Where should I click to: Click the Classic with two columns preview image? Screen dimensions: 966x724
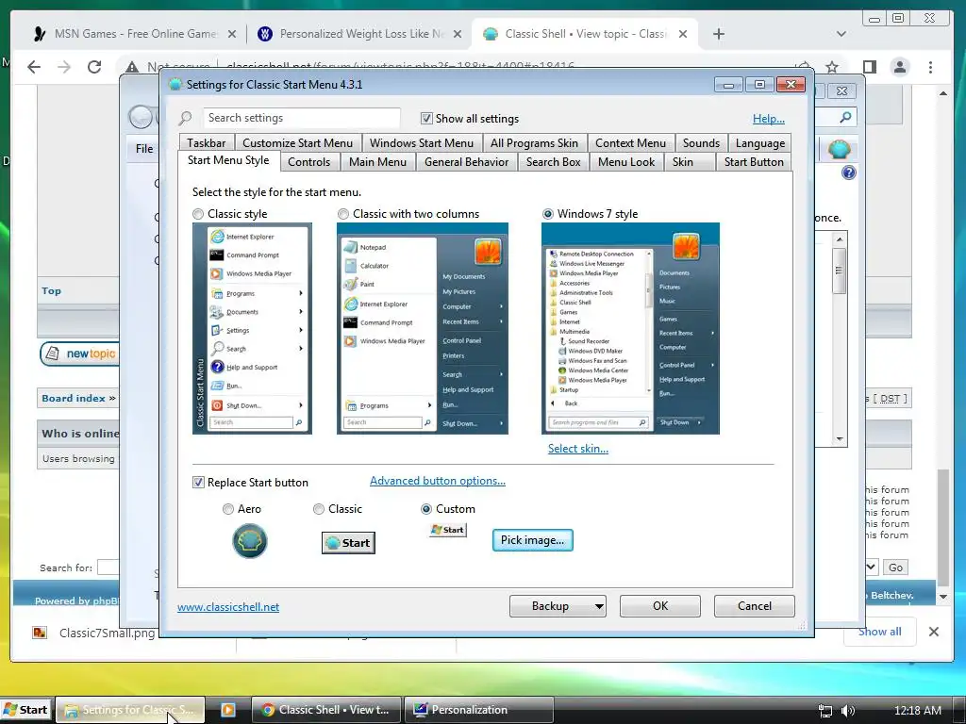(422, 329)
